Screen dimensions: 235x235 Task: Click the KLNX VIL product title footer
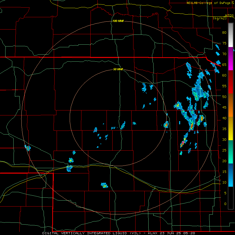click(x=119, y=233)
